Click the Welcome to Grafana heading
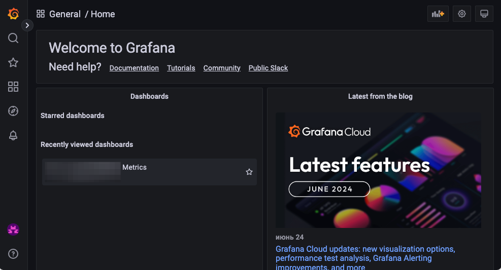The image size is (501, 270). pos(112,48)
